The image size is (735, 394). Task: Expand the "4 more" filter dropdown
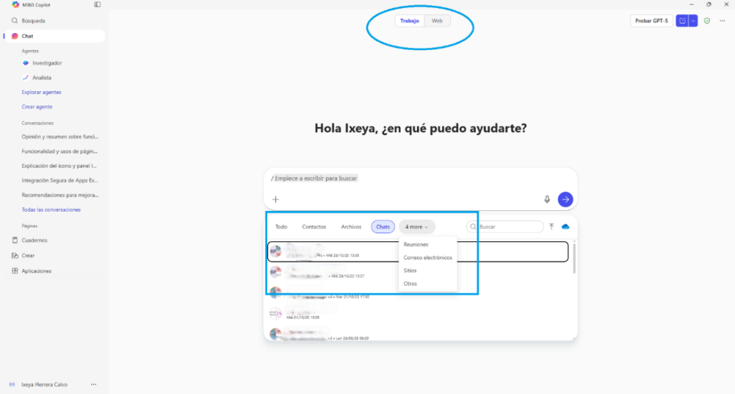[x=416, y=227]
